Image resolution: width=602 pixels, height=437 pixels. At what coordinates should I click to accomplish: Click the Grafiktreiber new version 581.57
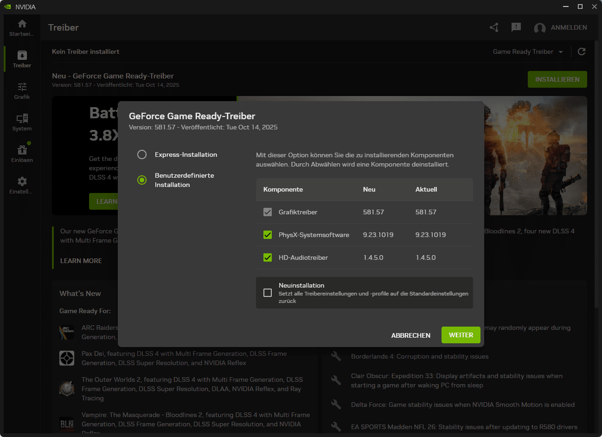pyautogui.click(x=373, y=212)
